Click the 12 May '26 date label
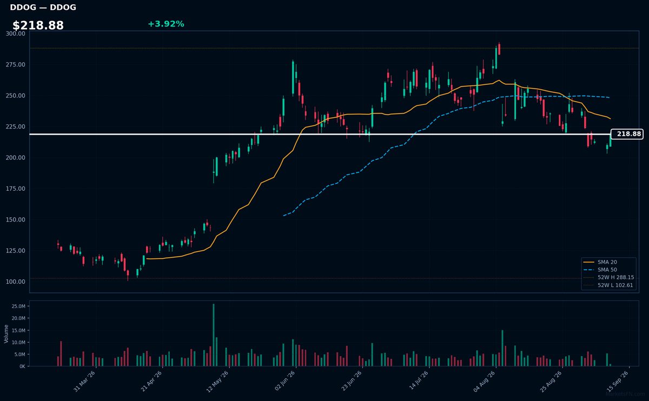Image resolution: width=649 pixels, height=401 pixels. pyautogui.click(x=218, y=380)
